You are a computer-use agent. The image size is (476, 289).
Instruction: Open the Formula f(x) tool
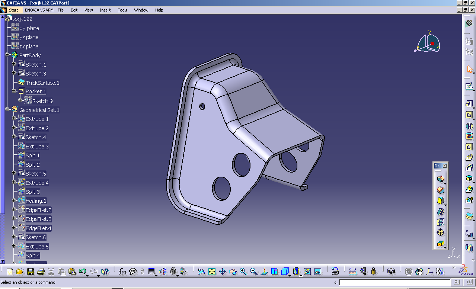coord(122,272)
